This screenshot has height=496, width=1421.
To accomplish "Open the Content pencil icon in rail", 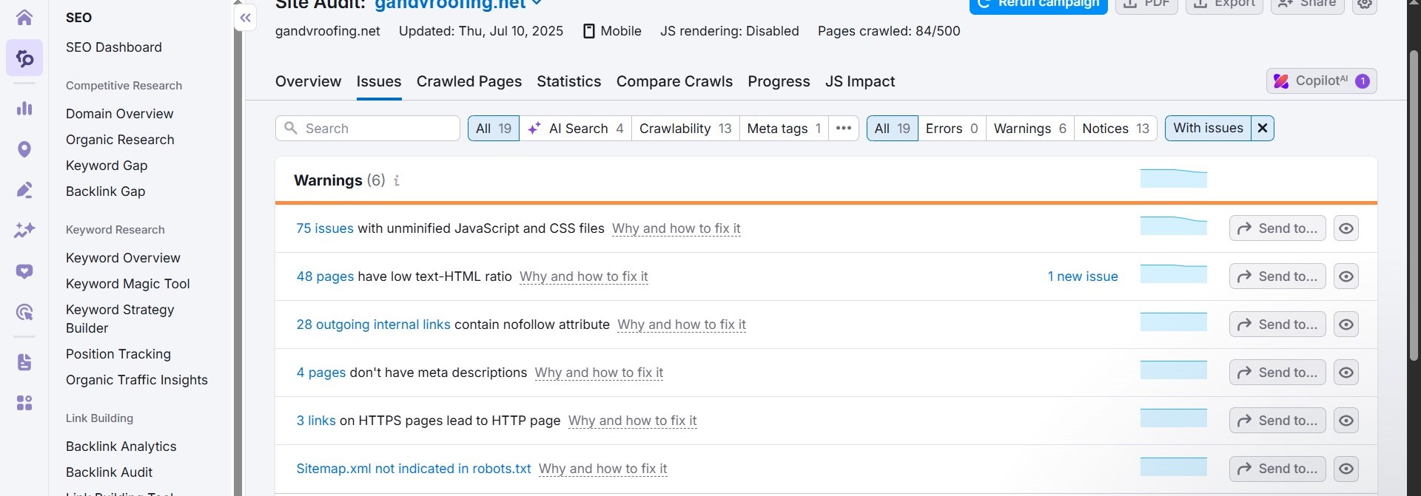I will (x=24, y=190).
